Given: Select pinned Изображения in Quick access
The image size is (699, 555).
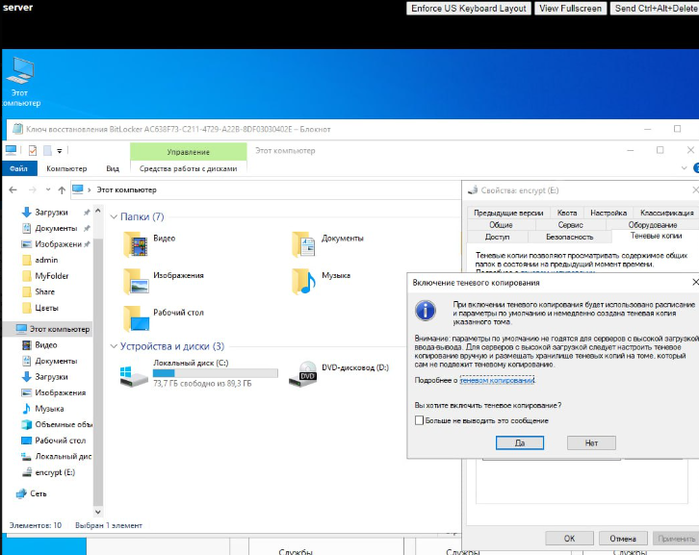Looking at the screenshot, I should click(x=56, y=244).
